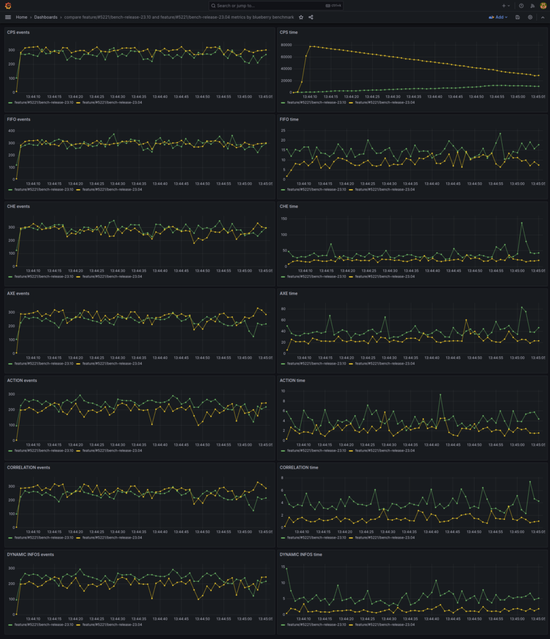Click the AXE events panel title
550x639 pixels.
(x=18, y=293)
